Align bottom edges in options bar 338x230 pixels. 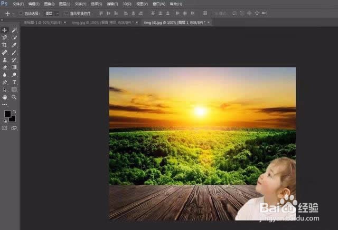click(116, 13)
